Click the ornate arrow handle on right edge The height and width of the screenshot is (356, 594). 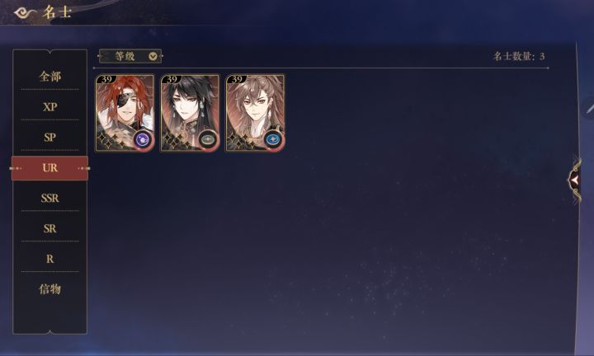point(575,180)
